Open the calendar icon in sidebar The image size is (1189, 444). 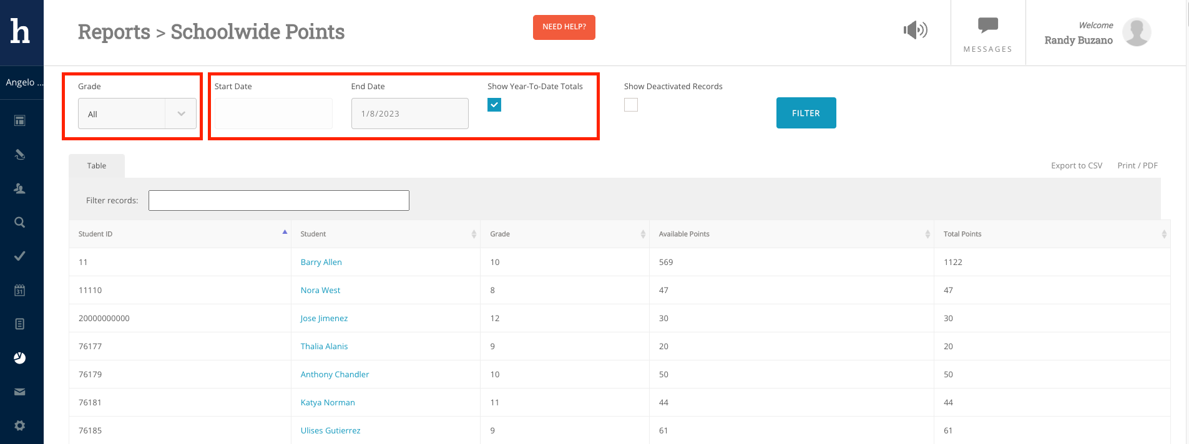[20, 290]
